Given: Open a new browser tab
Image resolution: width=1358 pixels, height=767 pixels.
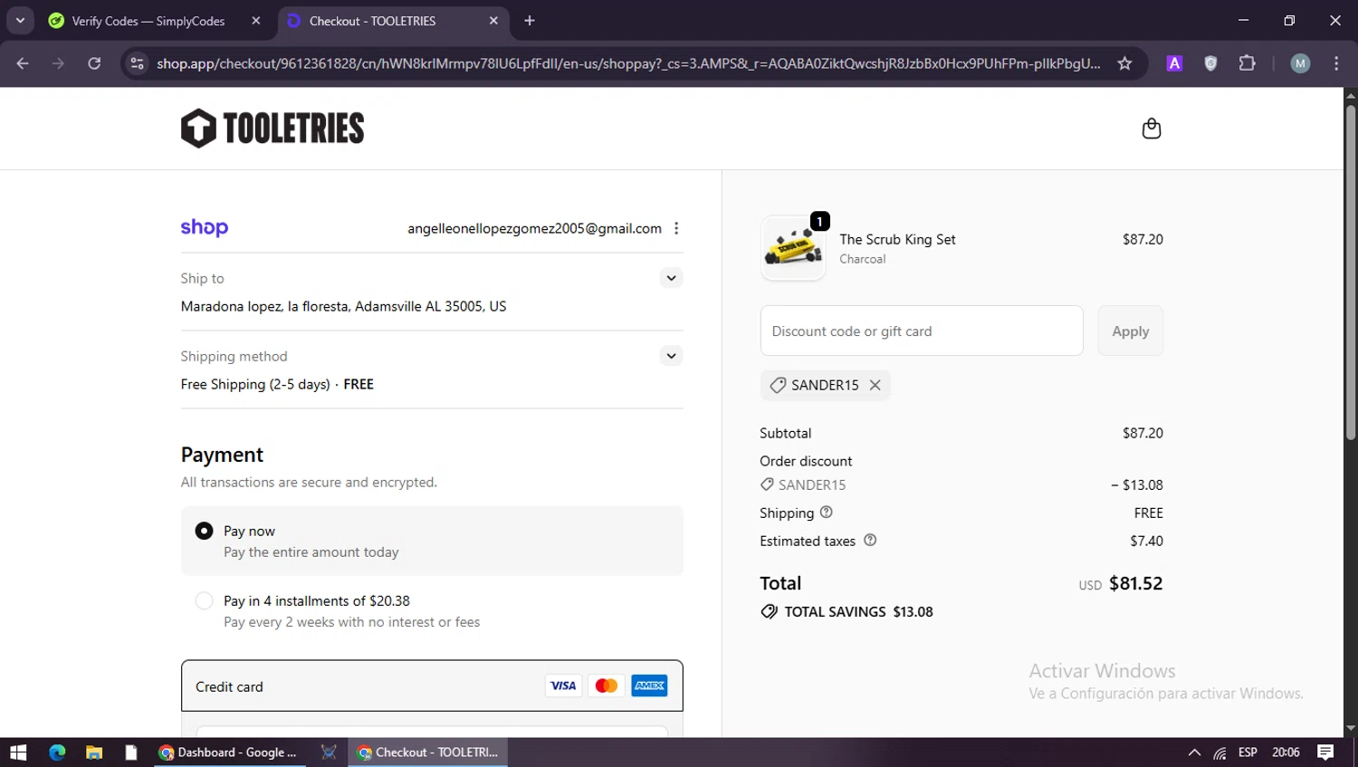Looking at the screenshot, I should pyautogui.click(x=530, y=21).
